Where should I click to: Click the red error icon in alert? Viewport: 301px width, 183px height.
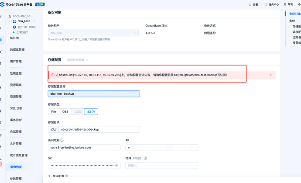coord(53,75)
